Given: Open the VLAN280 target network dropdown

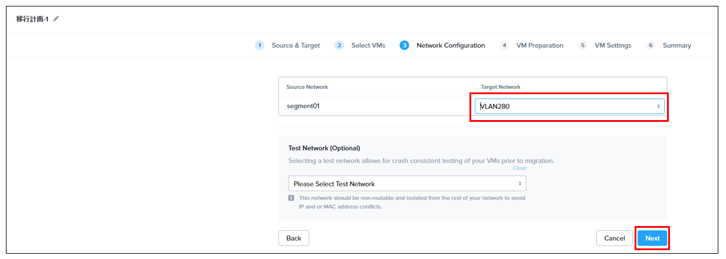Looking at the screenshot, I should pyautogui.click(x=570, y=106).
